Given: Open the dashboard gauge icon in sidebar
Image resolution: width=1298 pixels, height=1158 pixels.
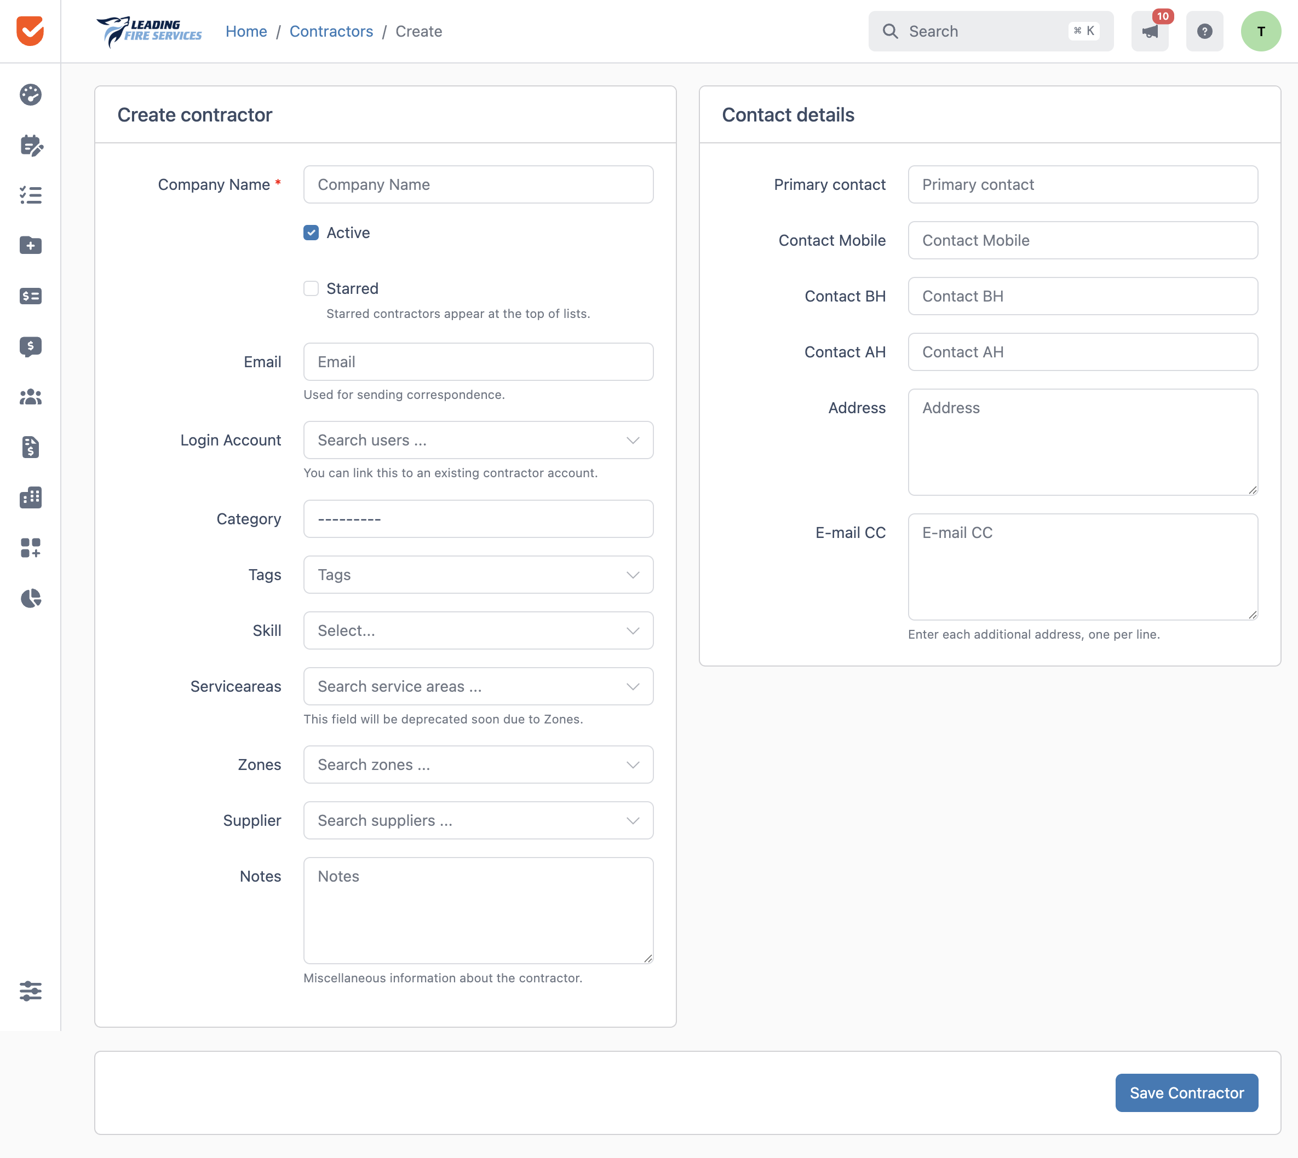Looking at the screenshot, I should [31, 95].
